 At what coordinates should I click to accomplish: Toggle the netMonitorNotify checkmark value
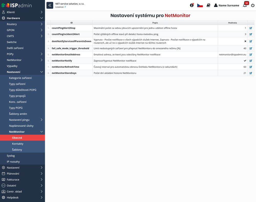245,61
